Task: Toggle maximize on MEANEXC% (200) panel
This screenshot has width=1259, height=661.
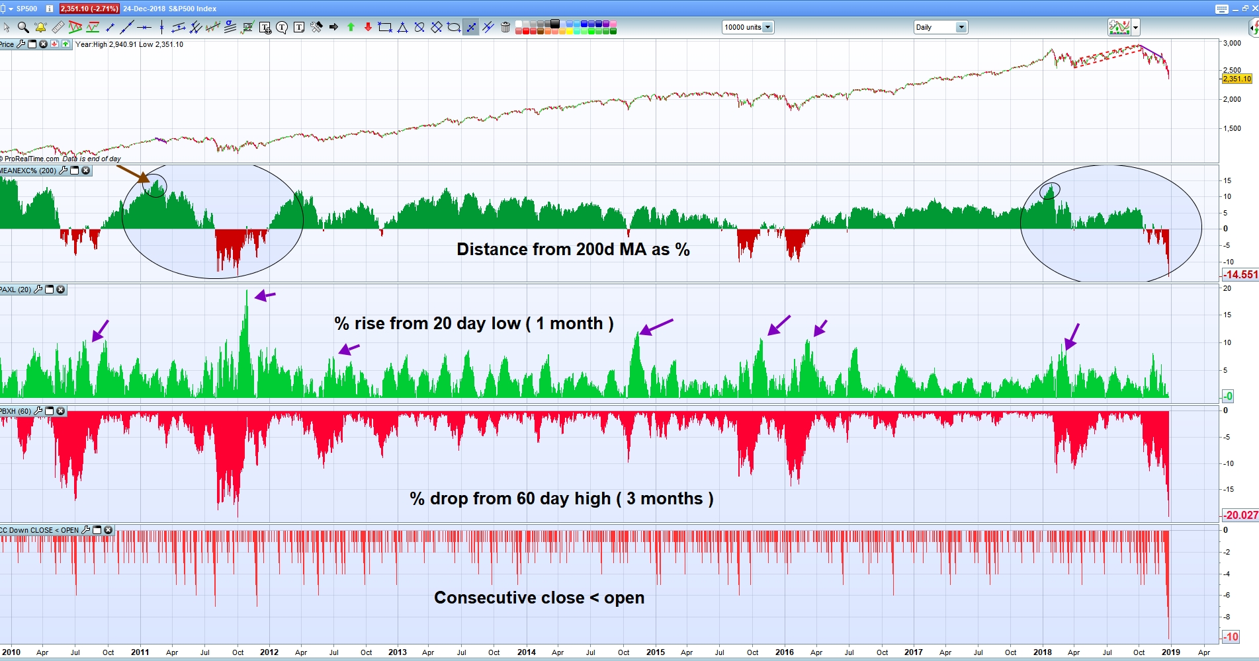Action: 75,171
